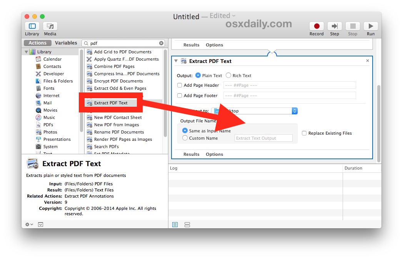Collapse the Library tree triangle
403x259 pixels.
(26, 52)
